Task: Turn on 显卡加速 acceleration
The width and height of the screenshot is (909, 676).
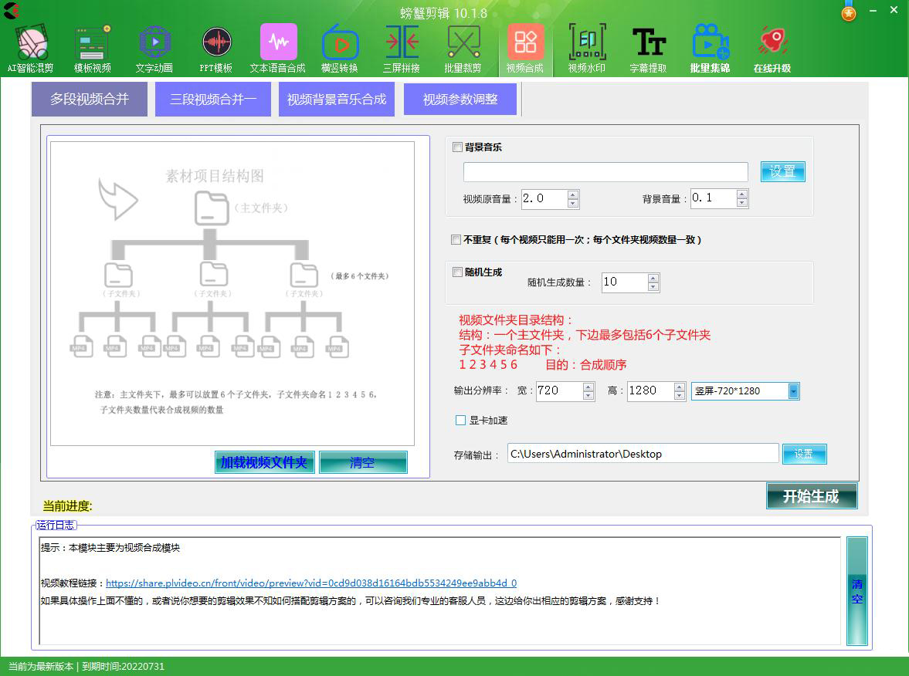Action: [x=460, y=420]
